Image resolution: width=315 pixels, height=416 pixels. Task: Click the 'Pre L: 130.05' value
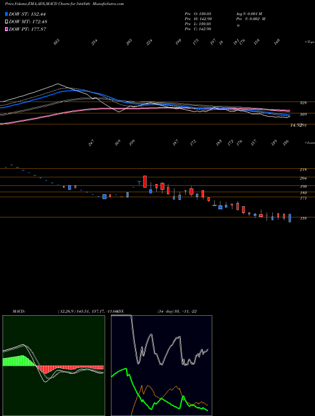click(198, 24)
